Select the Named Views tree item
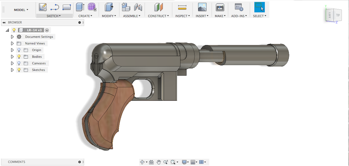 pos(35,43)
